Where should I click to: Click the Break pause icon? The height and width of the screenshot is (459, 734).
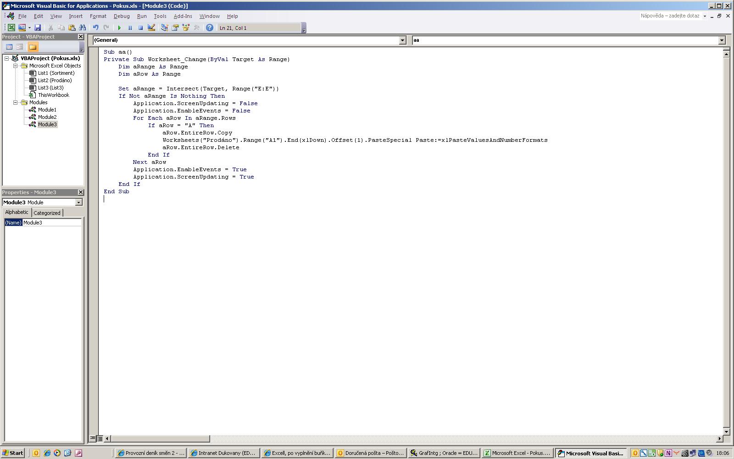tap(130, 28)
